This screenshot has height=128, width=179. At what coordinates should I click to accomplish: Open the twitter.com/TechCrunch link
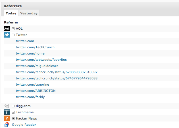pos(35,47)
